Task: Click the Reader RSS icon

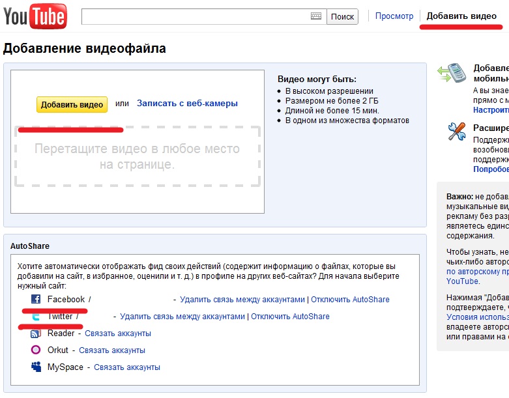Action: [36, 334]
